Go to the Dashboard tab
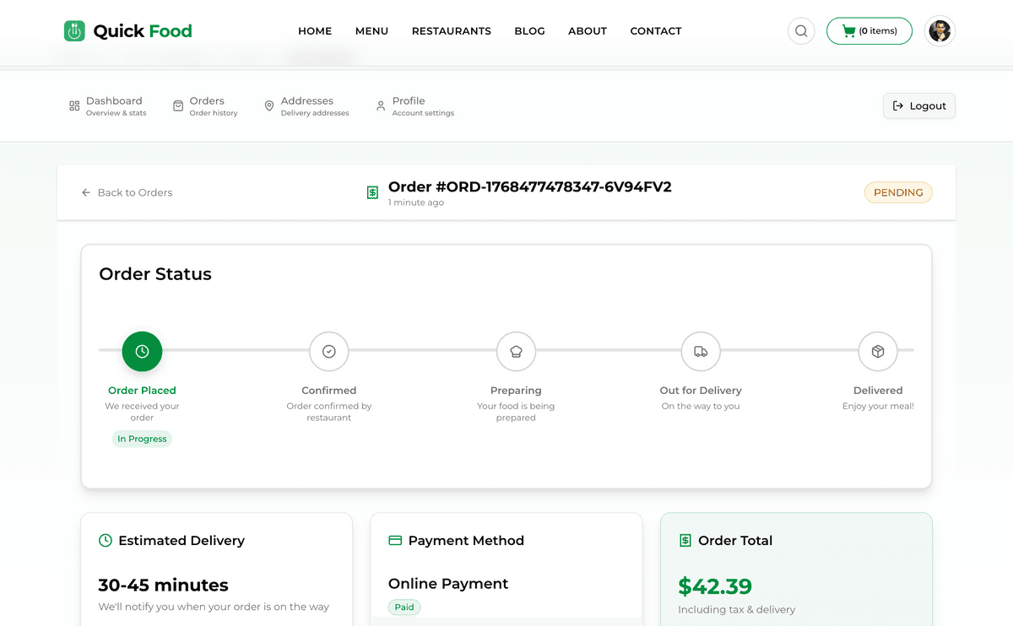1013x626 pixels. pyautogui.click(x=108, y=106)
